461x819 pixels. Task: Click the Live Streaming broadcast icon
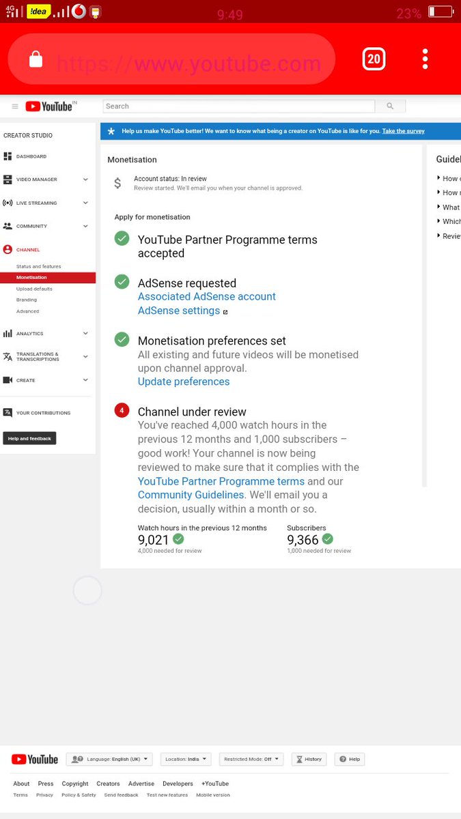[8, 203]
